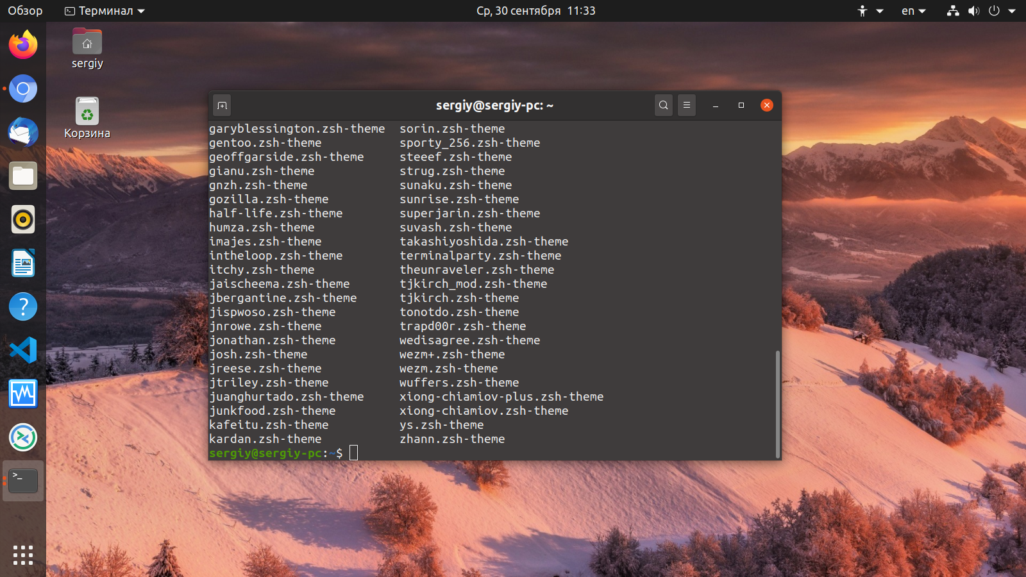The height and width of the screenshot is (577, 1026).
Task: Maximize the terminal window
Action: click(x=741, y=105)
